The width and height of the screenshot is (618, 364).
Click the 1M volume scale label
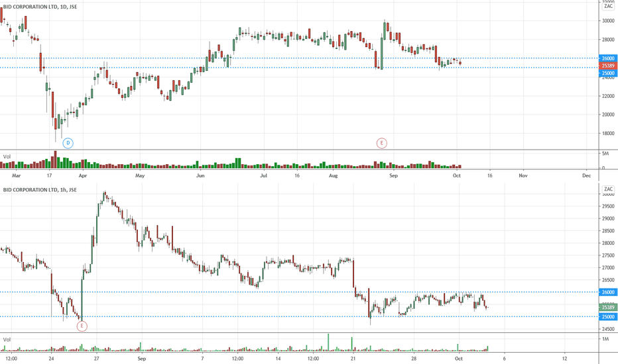(605, 339)
